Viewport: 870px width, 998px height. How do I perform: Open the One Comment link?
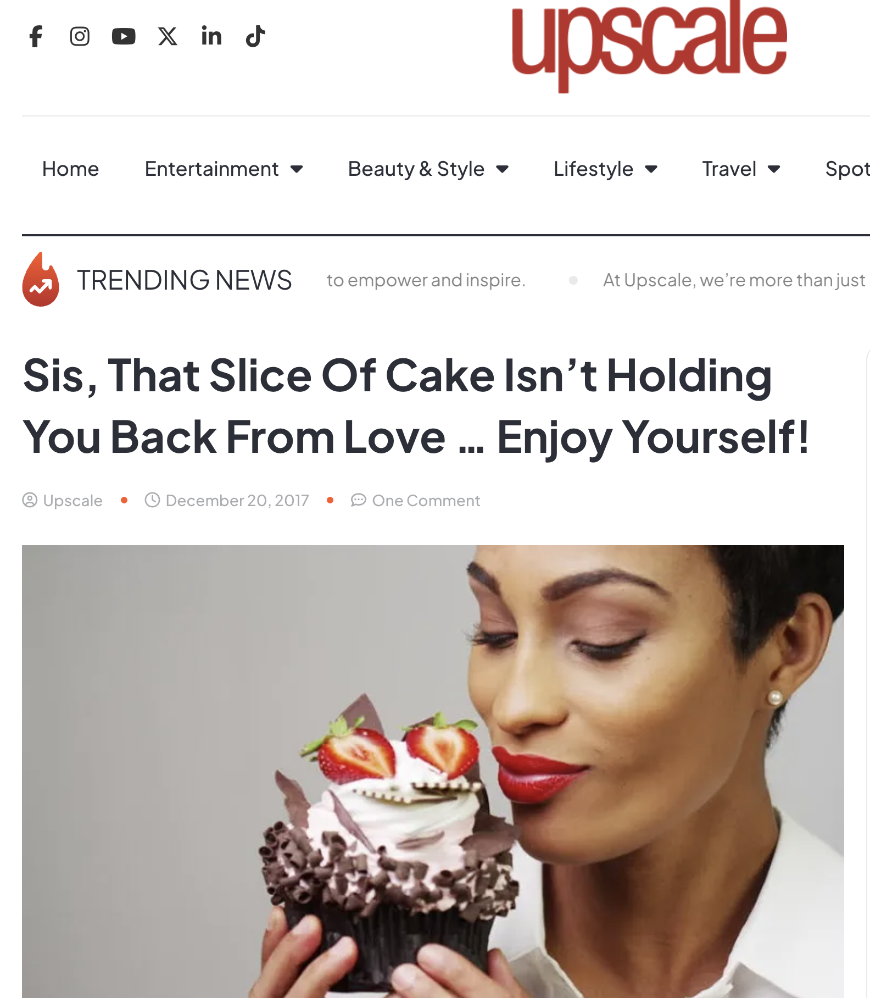pyautogui.click(x=426, y=501)
